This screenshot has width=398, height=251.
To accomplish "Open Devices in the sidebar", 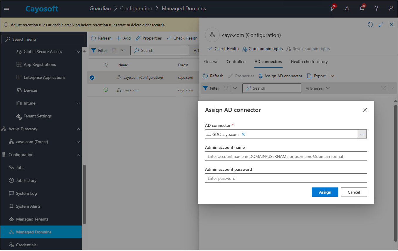I will pyautogui.click(x=31, y=90).
